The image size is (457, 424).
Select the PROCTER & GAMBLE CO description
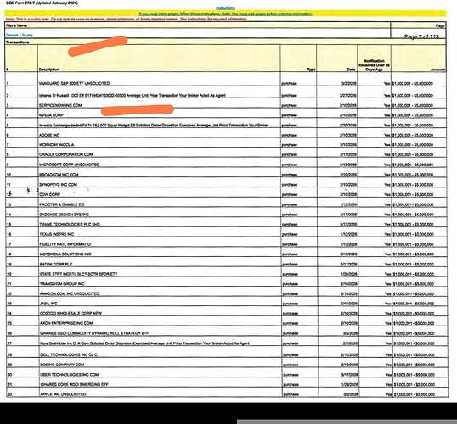tap(62, 204)
